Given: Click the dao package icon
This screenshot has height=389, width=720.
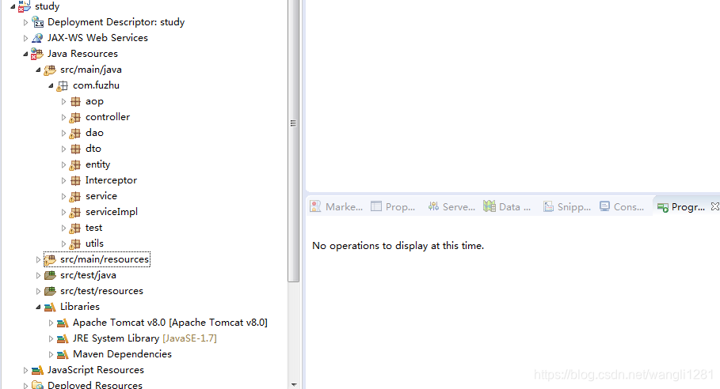Looking at the screenshot, I should (x=74, y=134).
